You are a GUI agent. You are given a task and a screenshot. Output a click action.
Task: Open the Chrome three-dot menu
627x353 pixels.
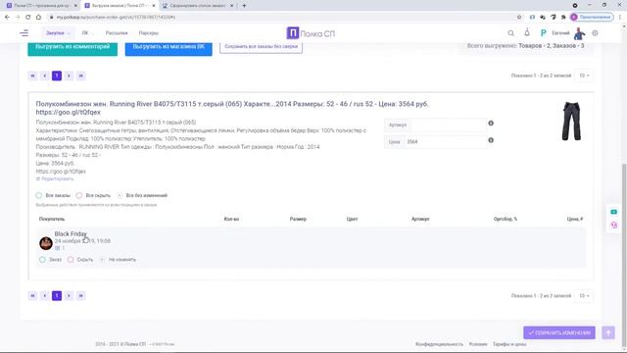(620, 18)
